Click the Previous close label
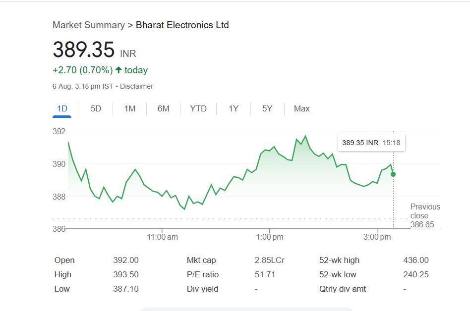 tap(425, 211)
